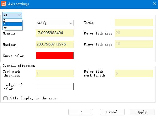Click the Major tick size field
Screen dimensions: 158x116
coord(134,33)
